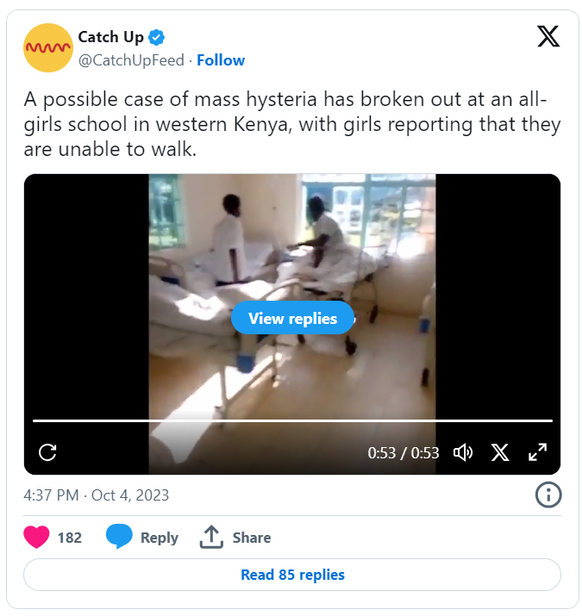
Task: Open Read 85 replies
Action: tap(292, 575)
